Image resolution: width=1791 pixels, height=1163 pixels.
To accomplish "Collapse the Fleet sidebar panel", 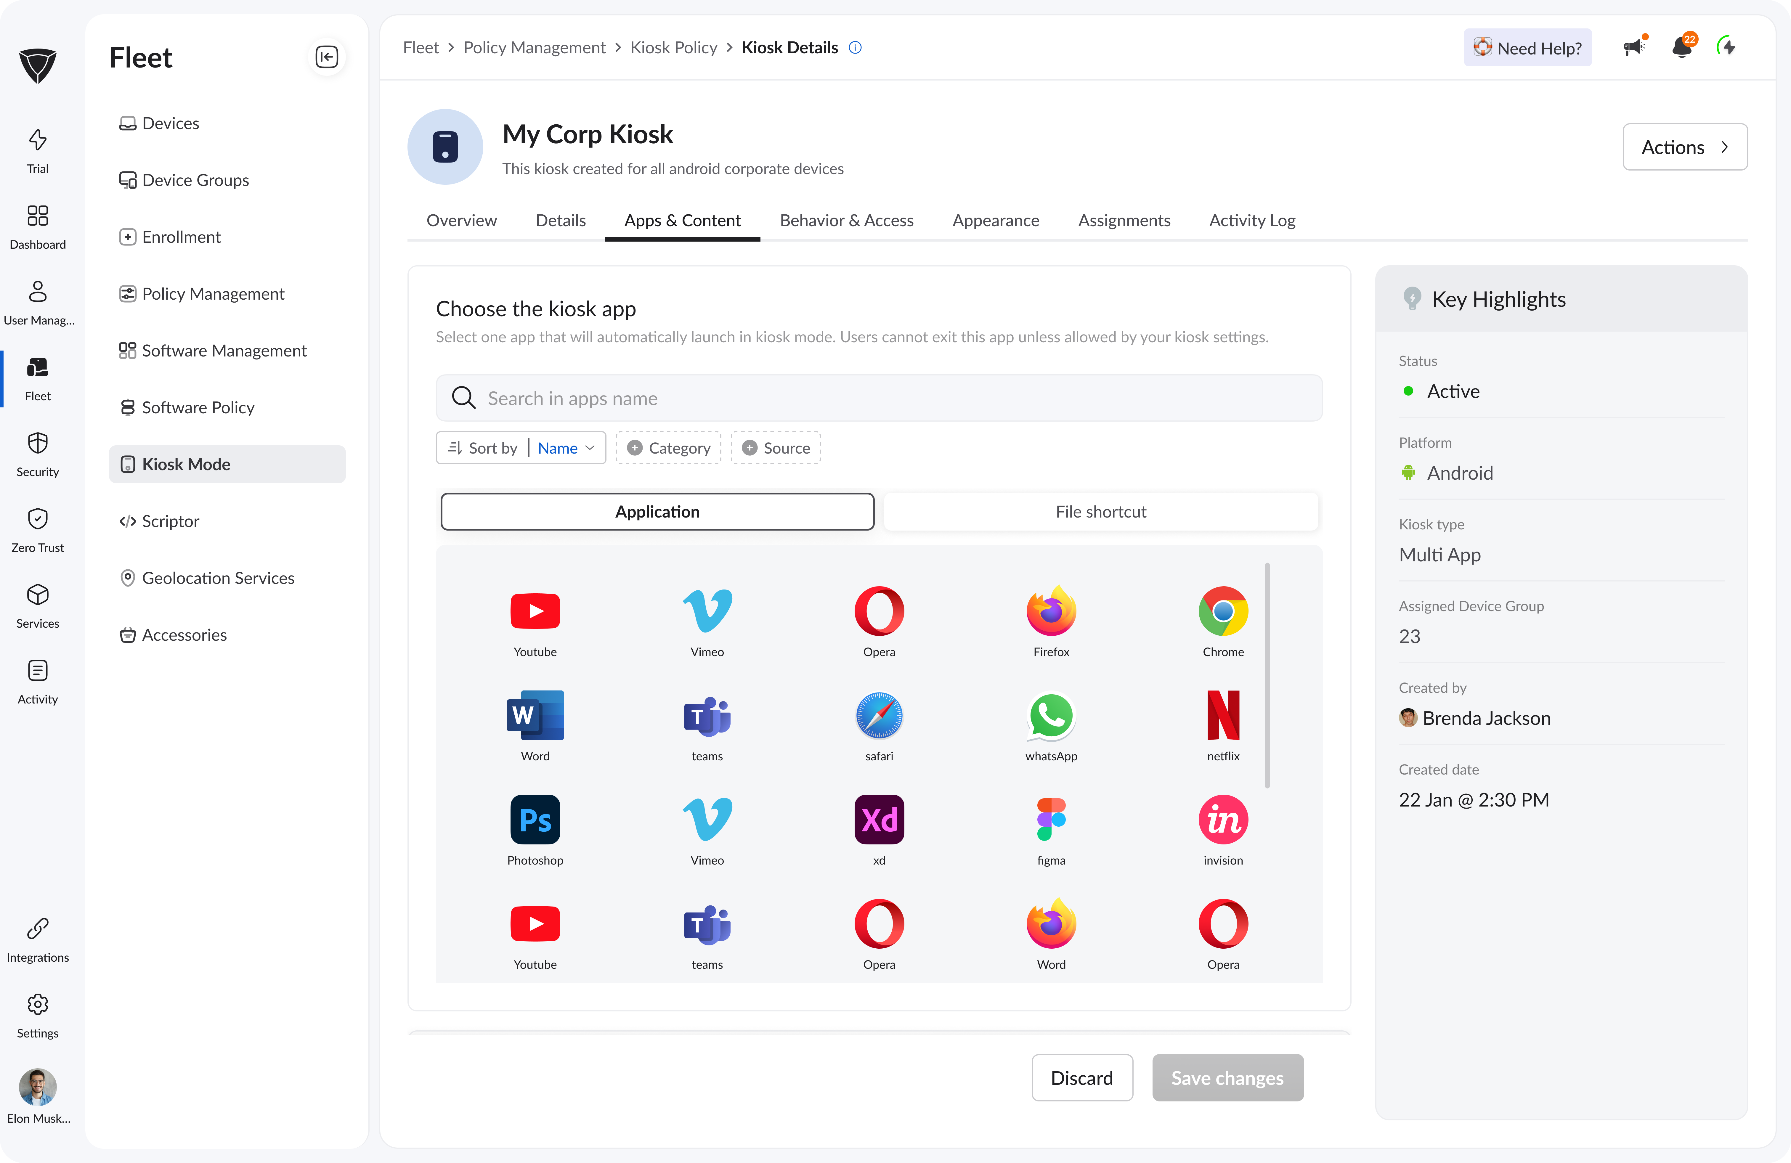I will coord(327,57).
